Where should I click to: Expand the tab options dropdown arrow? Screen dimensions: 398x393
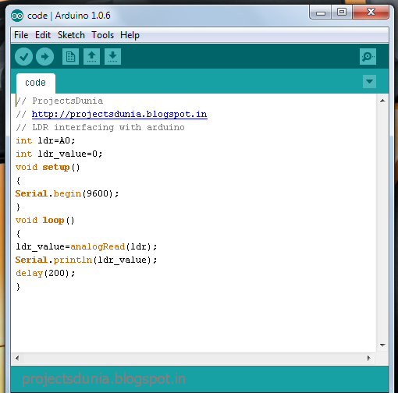click(369, 81)
